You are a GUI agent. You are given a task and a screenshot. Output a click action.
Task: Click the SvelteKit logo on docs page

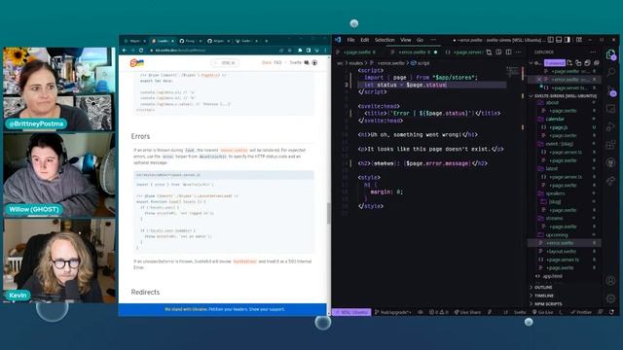pyautogui.click(x=136, y=62)
